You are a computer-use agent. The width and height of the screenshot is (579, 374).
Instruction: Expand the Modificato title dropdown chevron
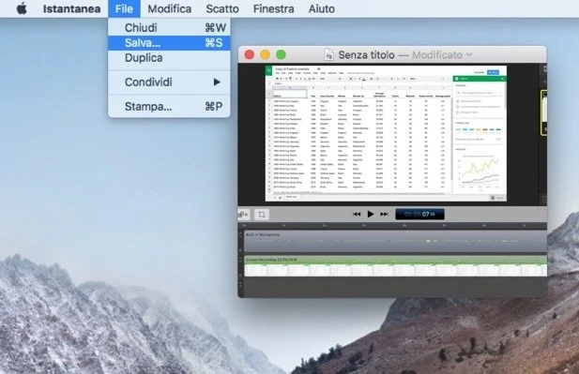pyautogui.click(x=469, y=54)
